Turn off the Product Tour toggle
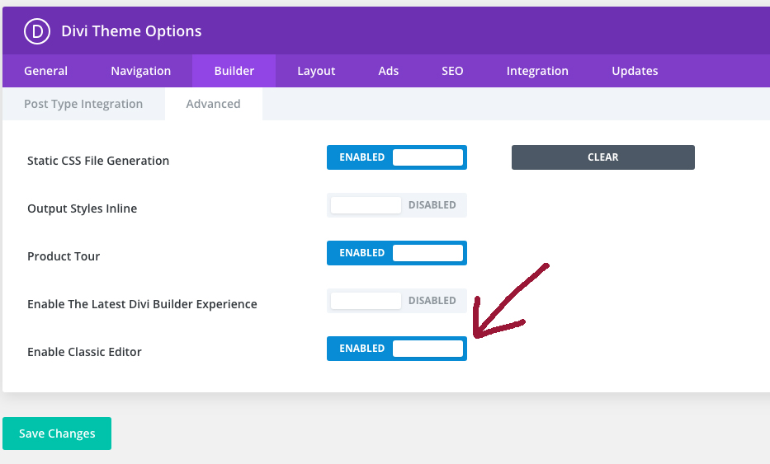 (x=397, y=253)
